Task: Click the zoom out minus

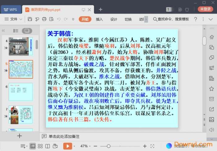Action: pyautogui.click(x=95, y=146)
